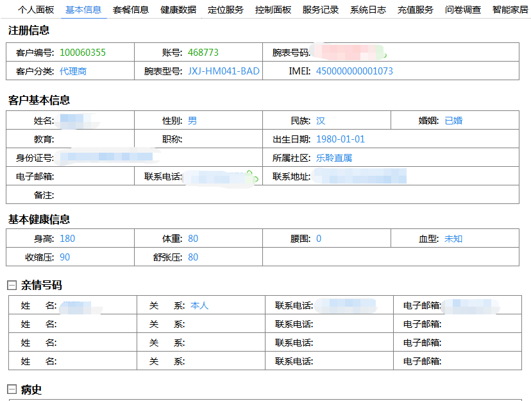Image resolution: width=531 pixels, height=401 pixels.
Task: Switch to the 控制面板 tab
Action: pyautogui.click(x=273, y=10)
